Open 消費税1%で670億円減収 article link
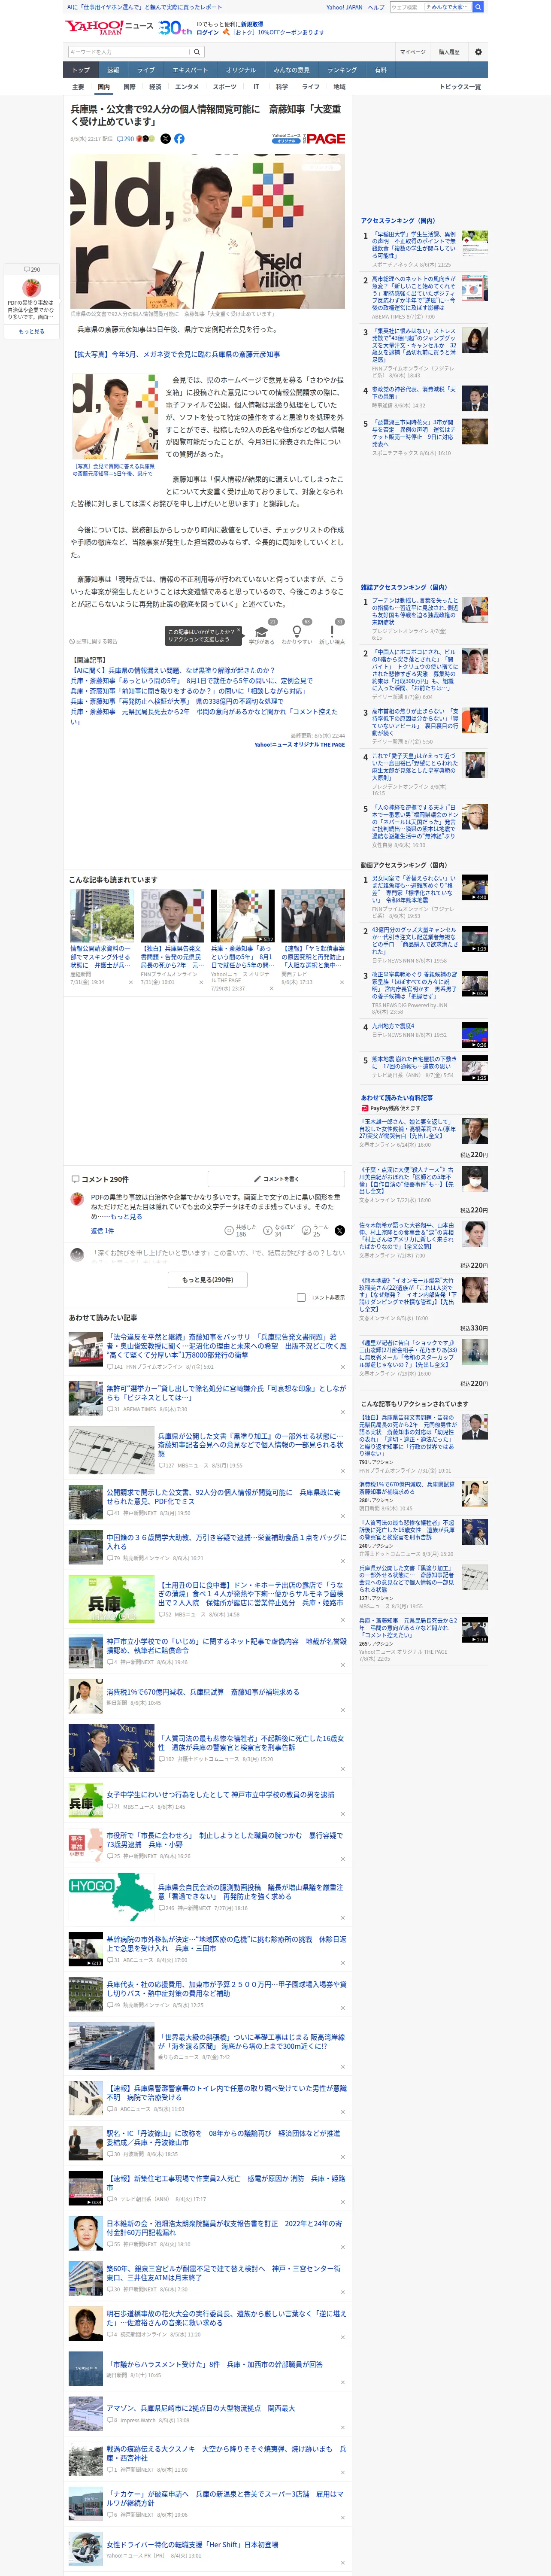The image size is (551, 2576). click(x=203, y=1692)
